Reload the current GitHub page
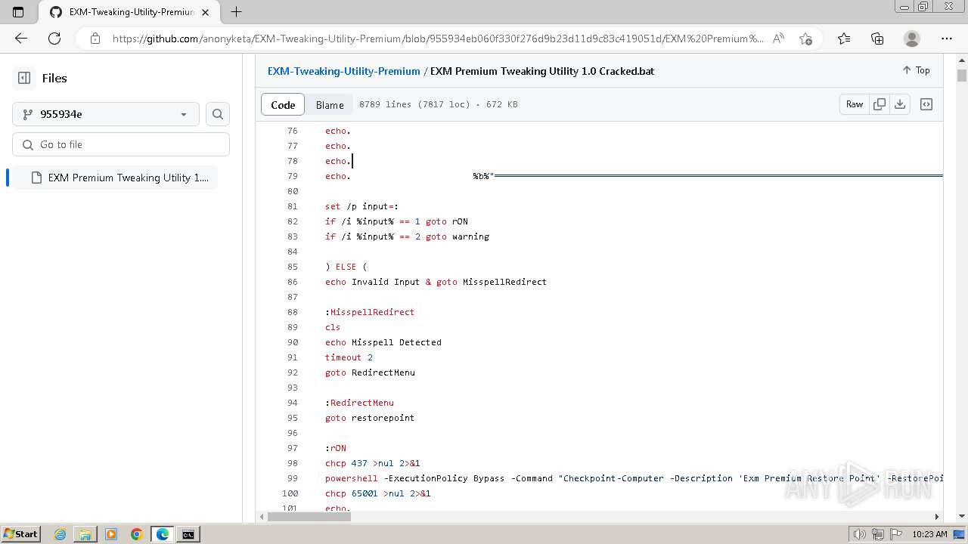This screenshot has height=544, width=968. tap(54, 39)
